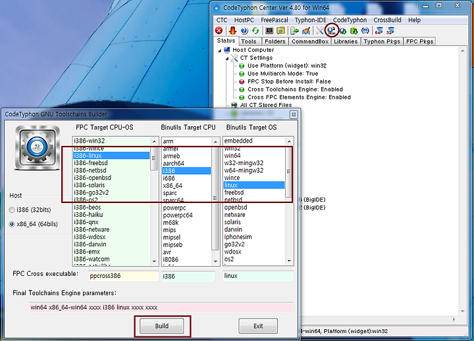
Task: Select powerpc64 in Binutils Target CPU list
Action: 186,215
